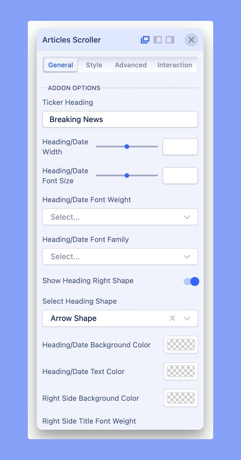Click the Heading/Date Font Size slider handle
241x460 pixels.
127,175
